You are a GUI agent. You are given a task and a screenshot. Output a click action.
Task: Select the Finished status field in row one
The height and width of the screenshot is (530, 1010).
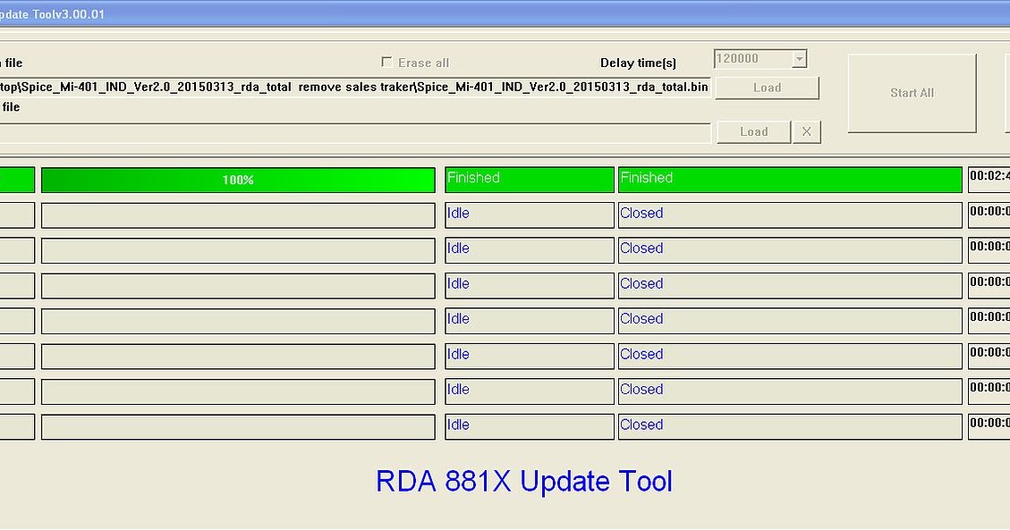[529, 180]
